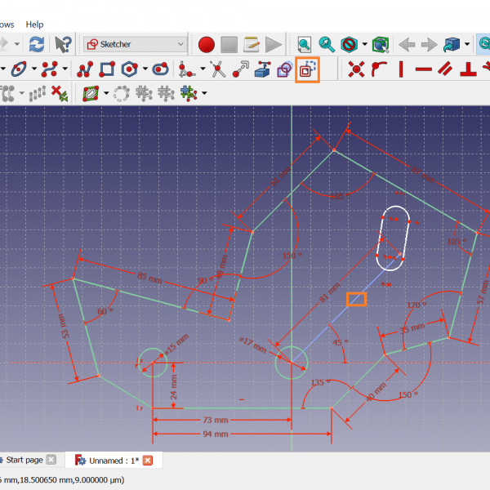Screen dimensions: 490x490
Task: Open the Help menu
Action: point(34,24)
